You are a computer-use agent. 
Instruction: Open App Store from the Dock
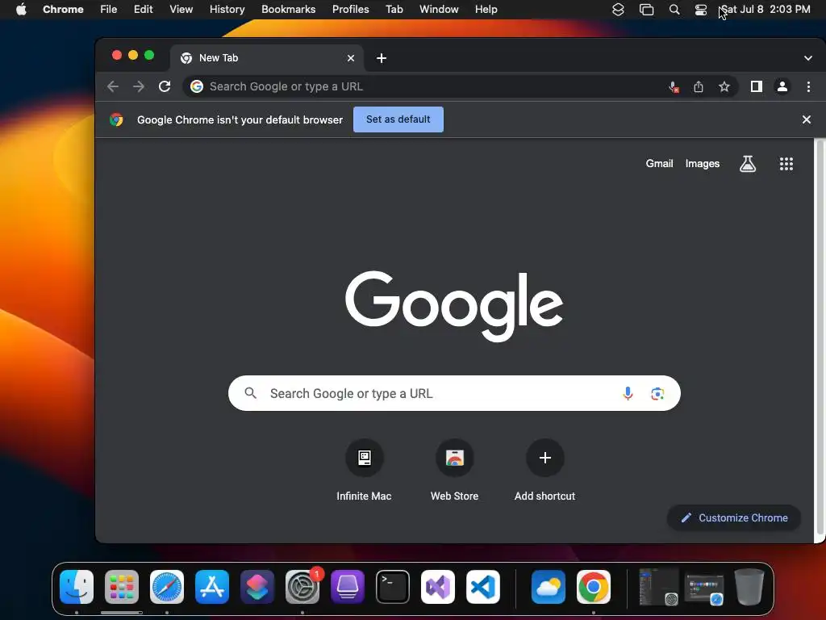click(212, 587)
